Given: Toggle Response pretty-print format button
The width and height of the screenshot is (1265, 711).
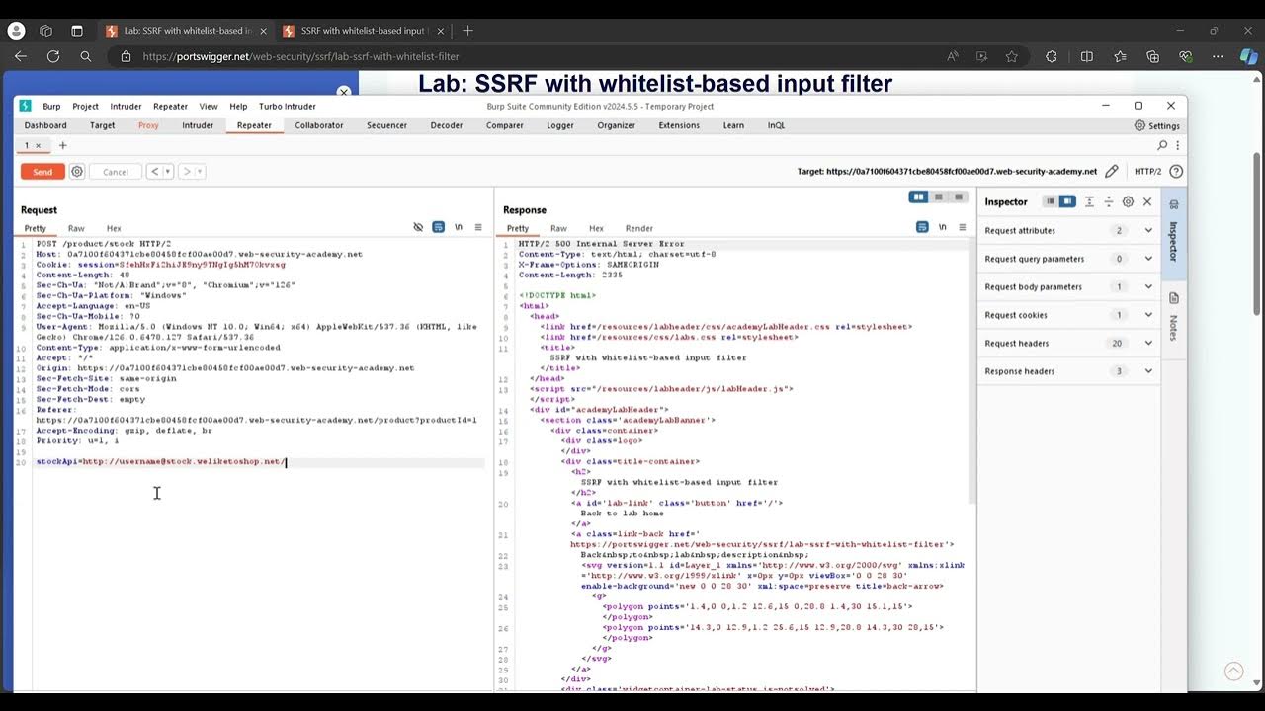Looking at the screenshot, I should coord(922,227).
